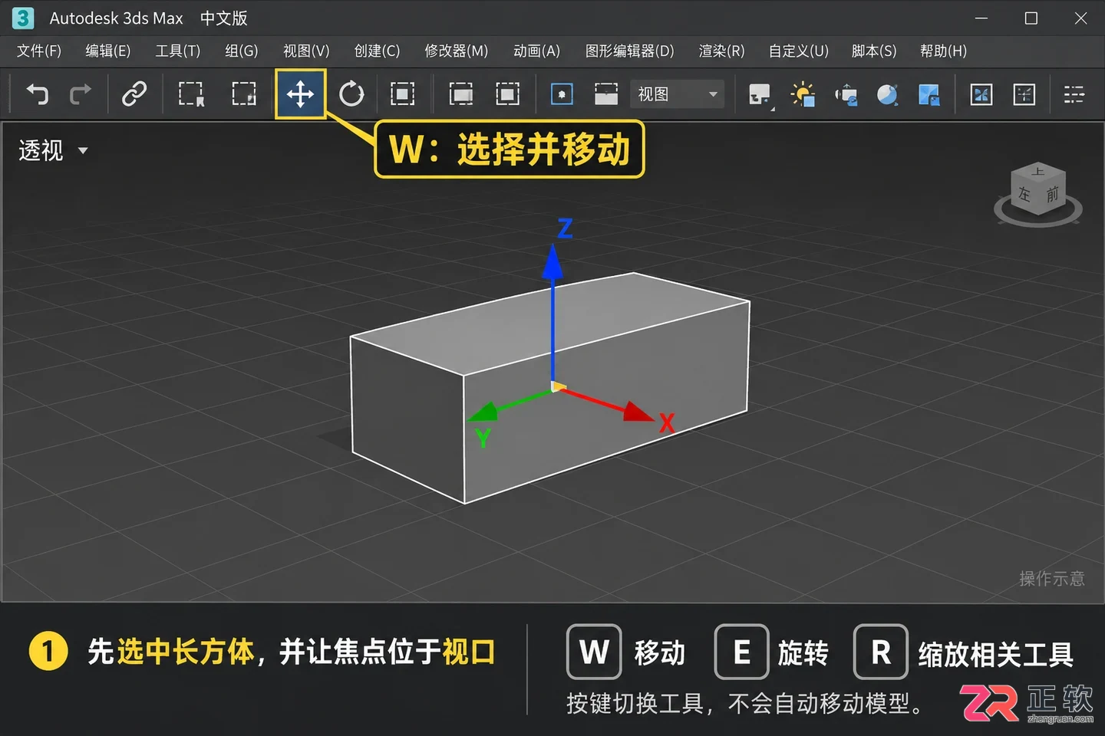
Task: Select the chain Link tool
Action: tap(134, 94)
